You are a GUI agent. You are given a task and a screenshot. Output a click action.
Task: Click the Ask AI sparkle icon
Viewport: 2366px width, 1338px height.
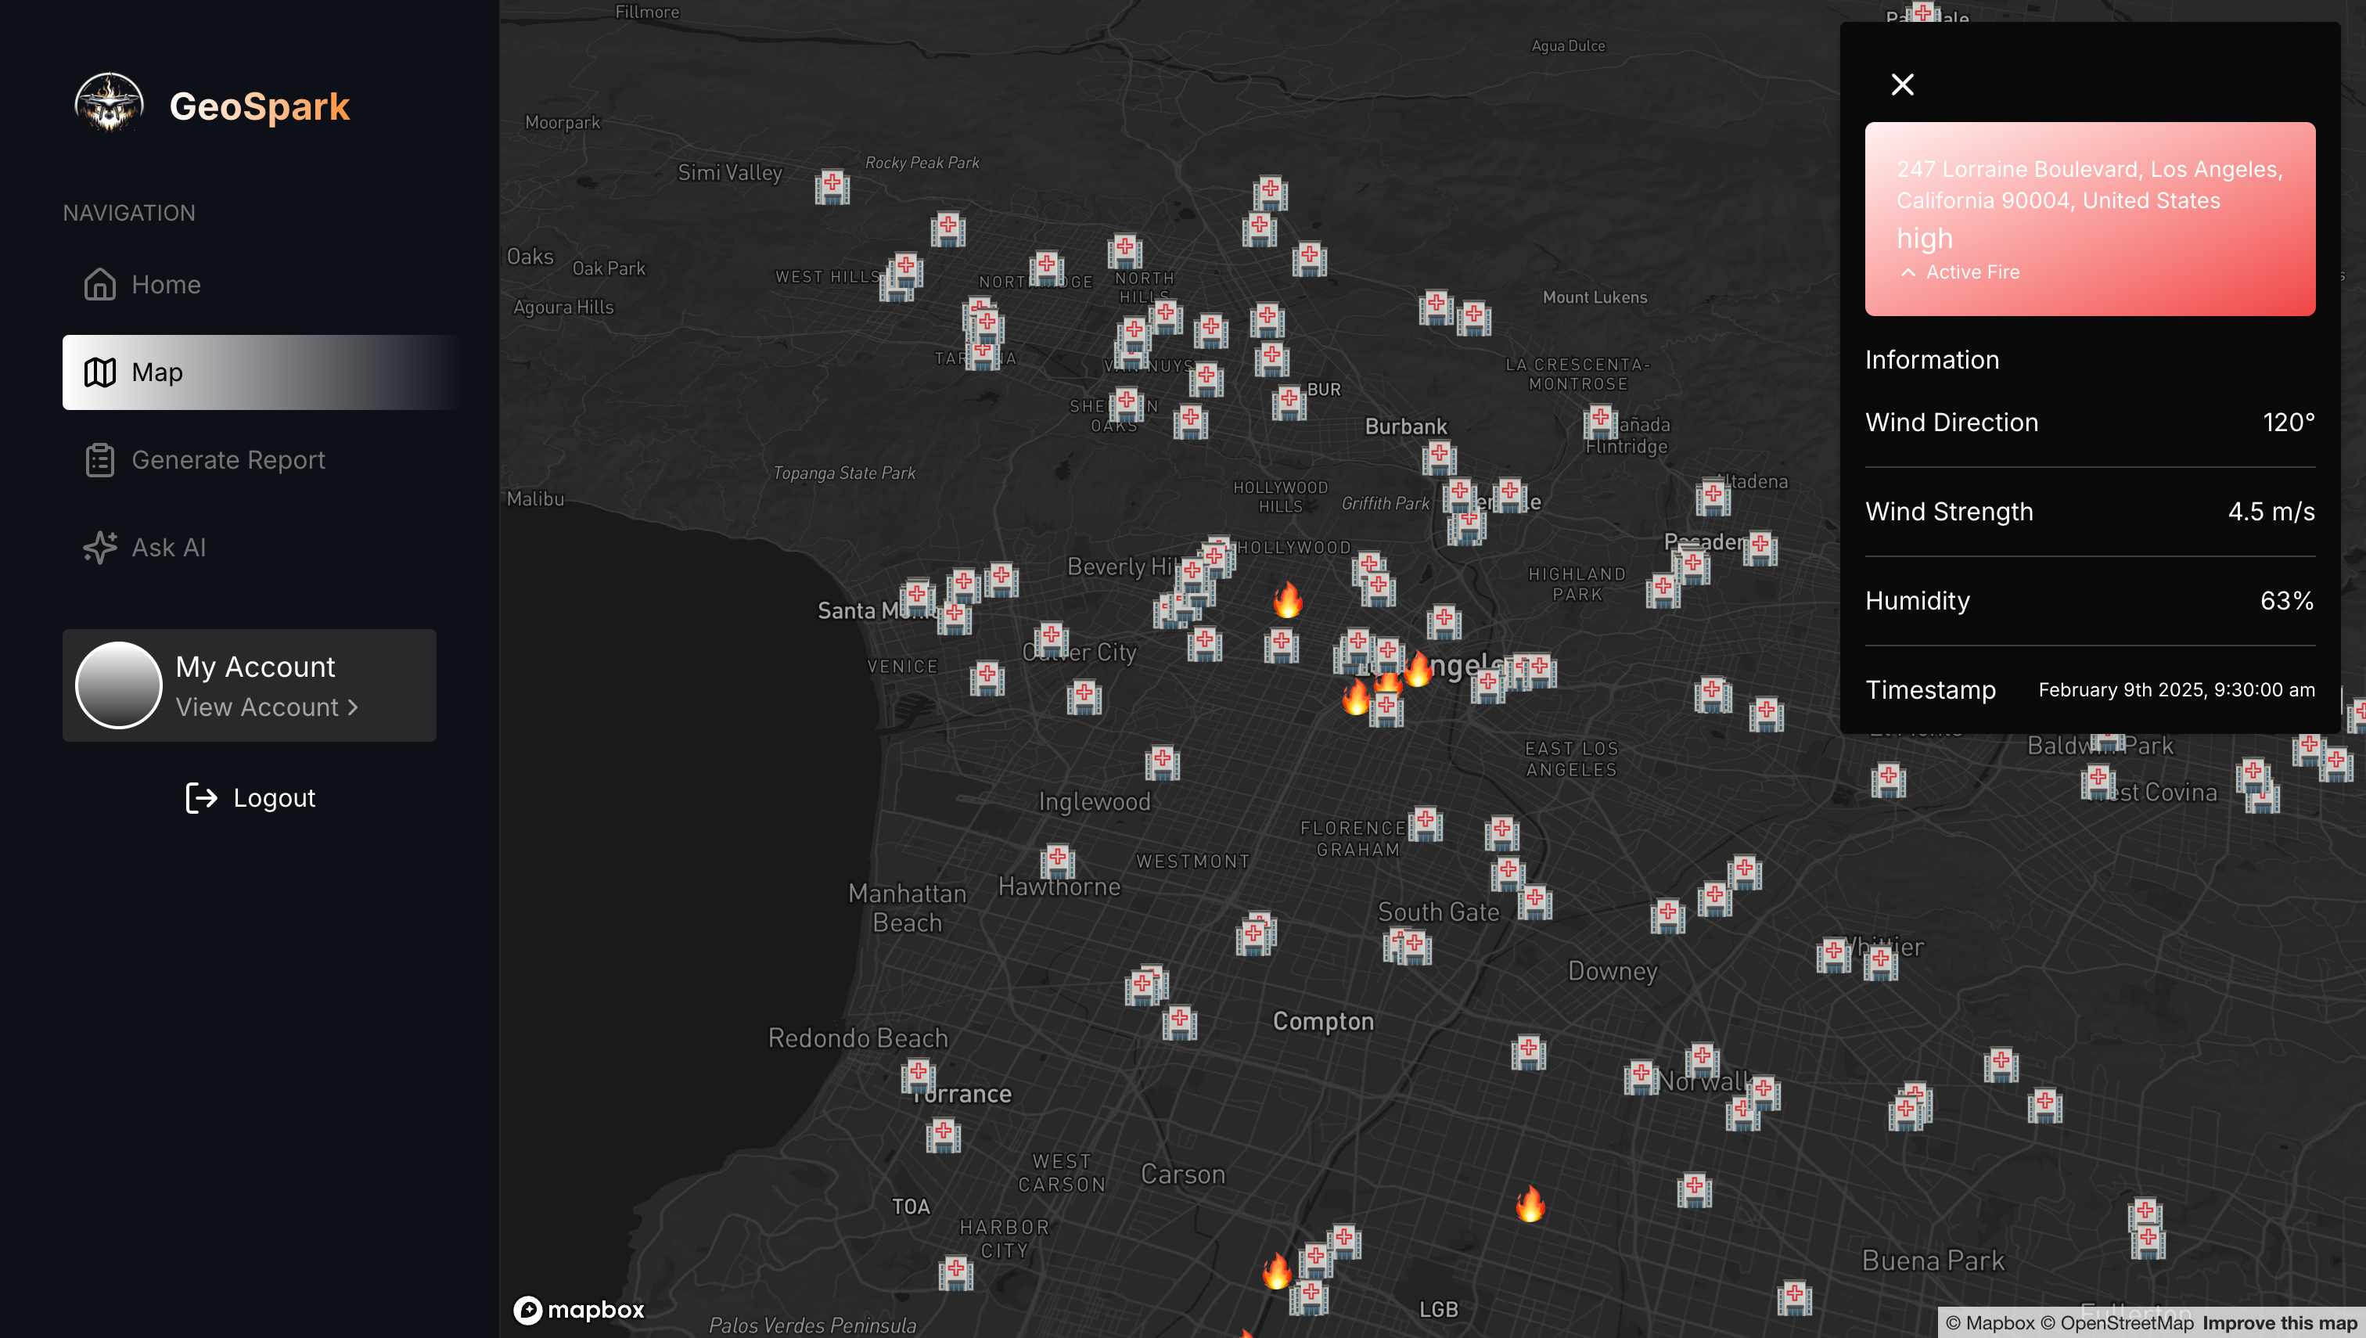click(x=99, y=548)
